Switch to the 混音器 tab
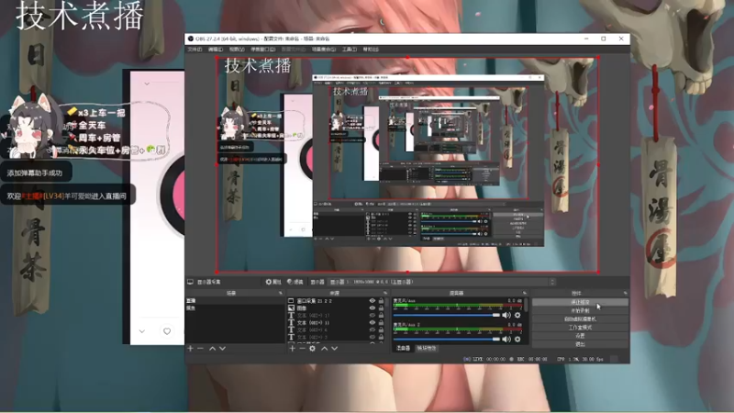 tap(404, 349)
